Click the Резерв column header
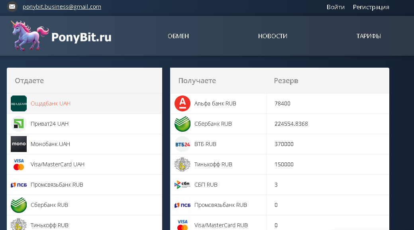414x230 pixels. [x=286, y=81]
